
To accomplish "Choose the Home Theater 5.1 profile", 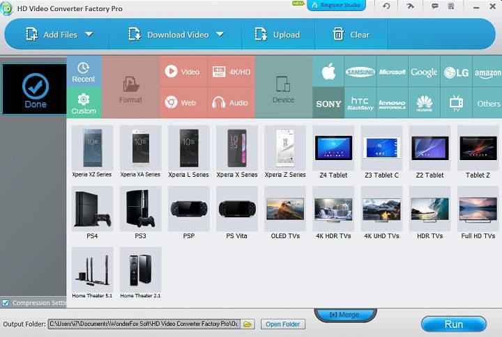I will click(x=92, y=274).
